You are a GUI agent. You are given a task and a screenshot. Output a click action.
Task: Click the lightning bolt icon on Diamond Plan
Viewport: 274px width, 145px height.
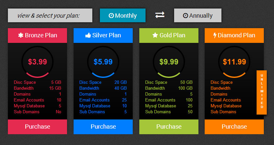click(215, 35)
